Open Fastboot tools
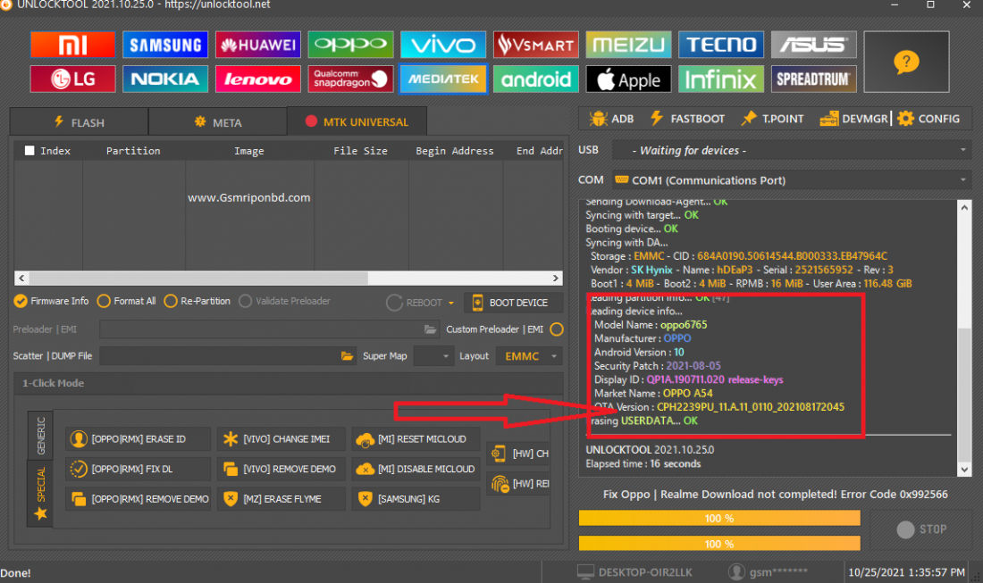 click(x=688, y=119)
